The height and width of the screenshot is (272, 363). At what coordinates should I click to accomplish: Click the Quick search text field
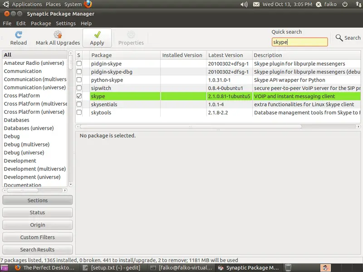[x=299, y=42]
